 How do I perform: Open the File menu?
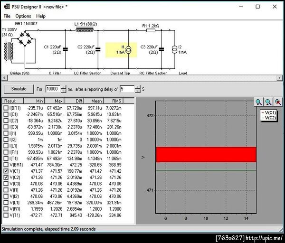[x=7, y=16]
